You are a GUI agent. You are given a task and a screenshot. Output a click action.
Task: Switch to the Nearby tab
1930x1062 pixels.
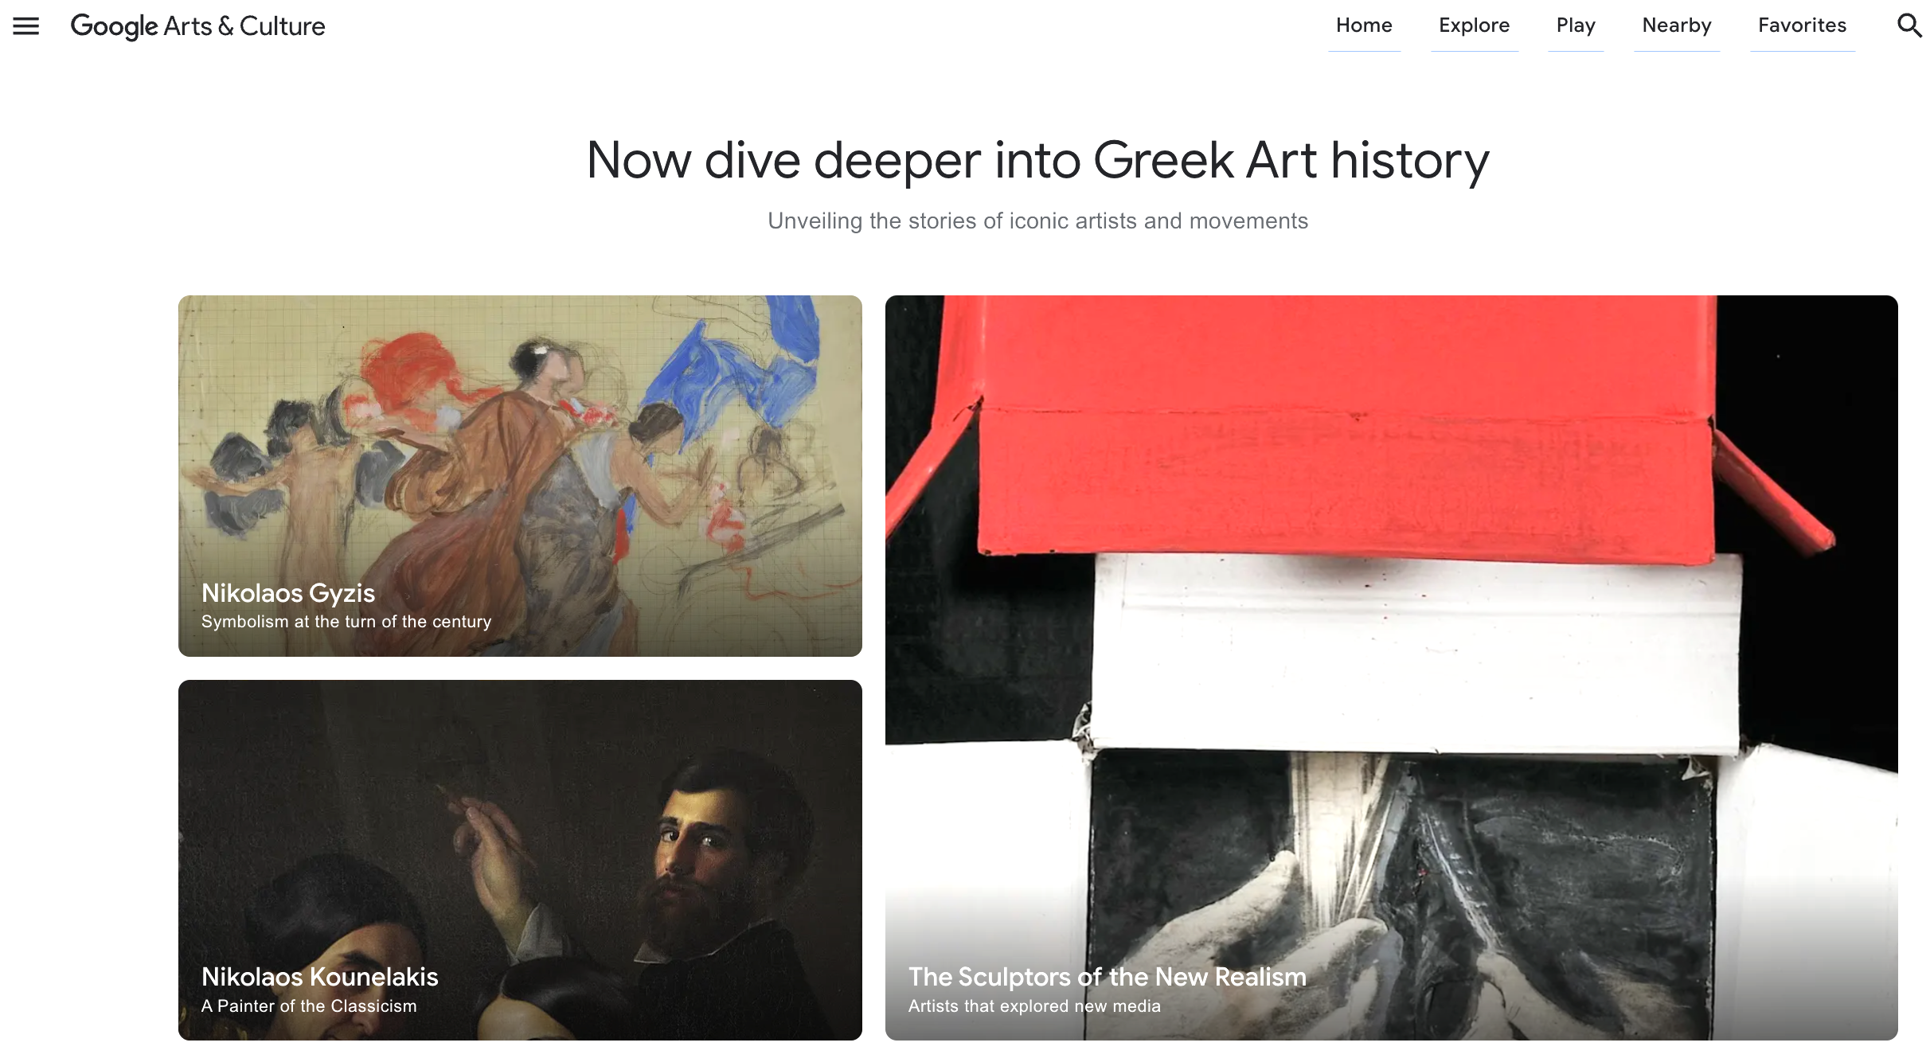[1677, 25]
